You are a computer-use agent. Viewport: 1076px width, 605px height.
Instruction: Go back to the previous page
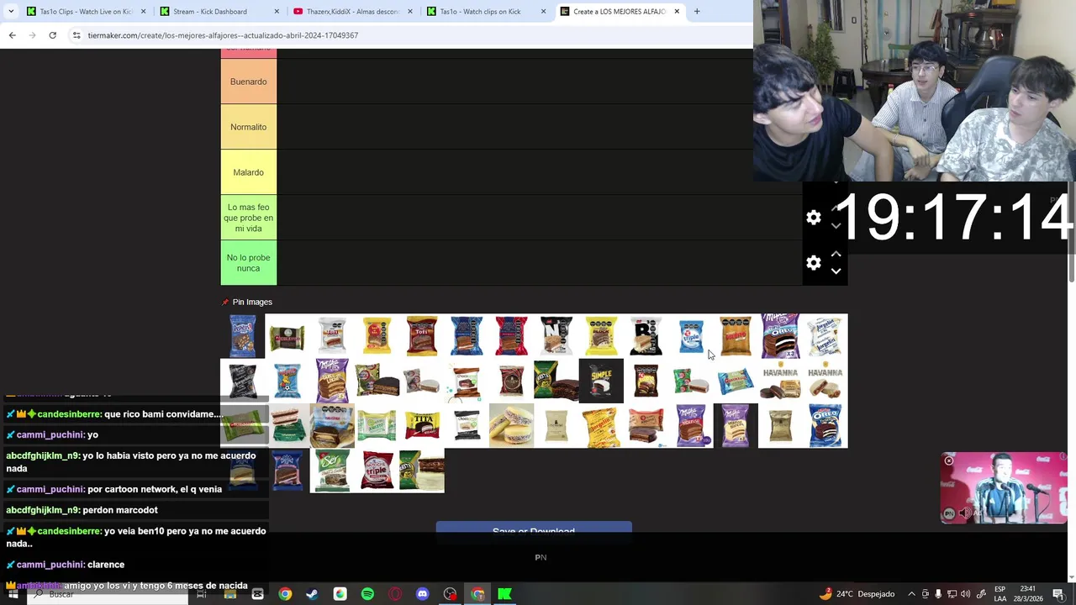12,35
